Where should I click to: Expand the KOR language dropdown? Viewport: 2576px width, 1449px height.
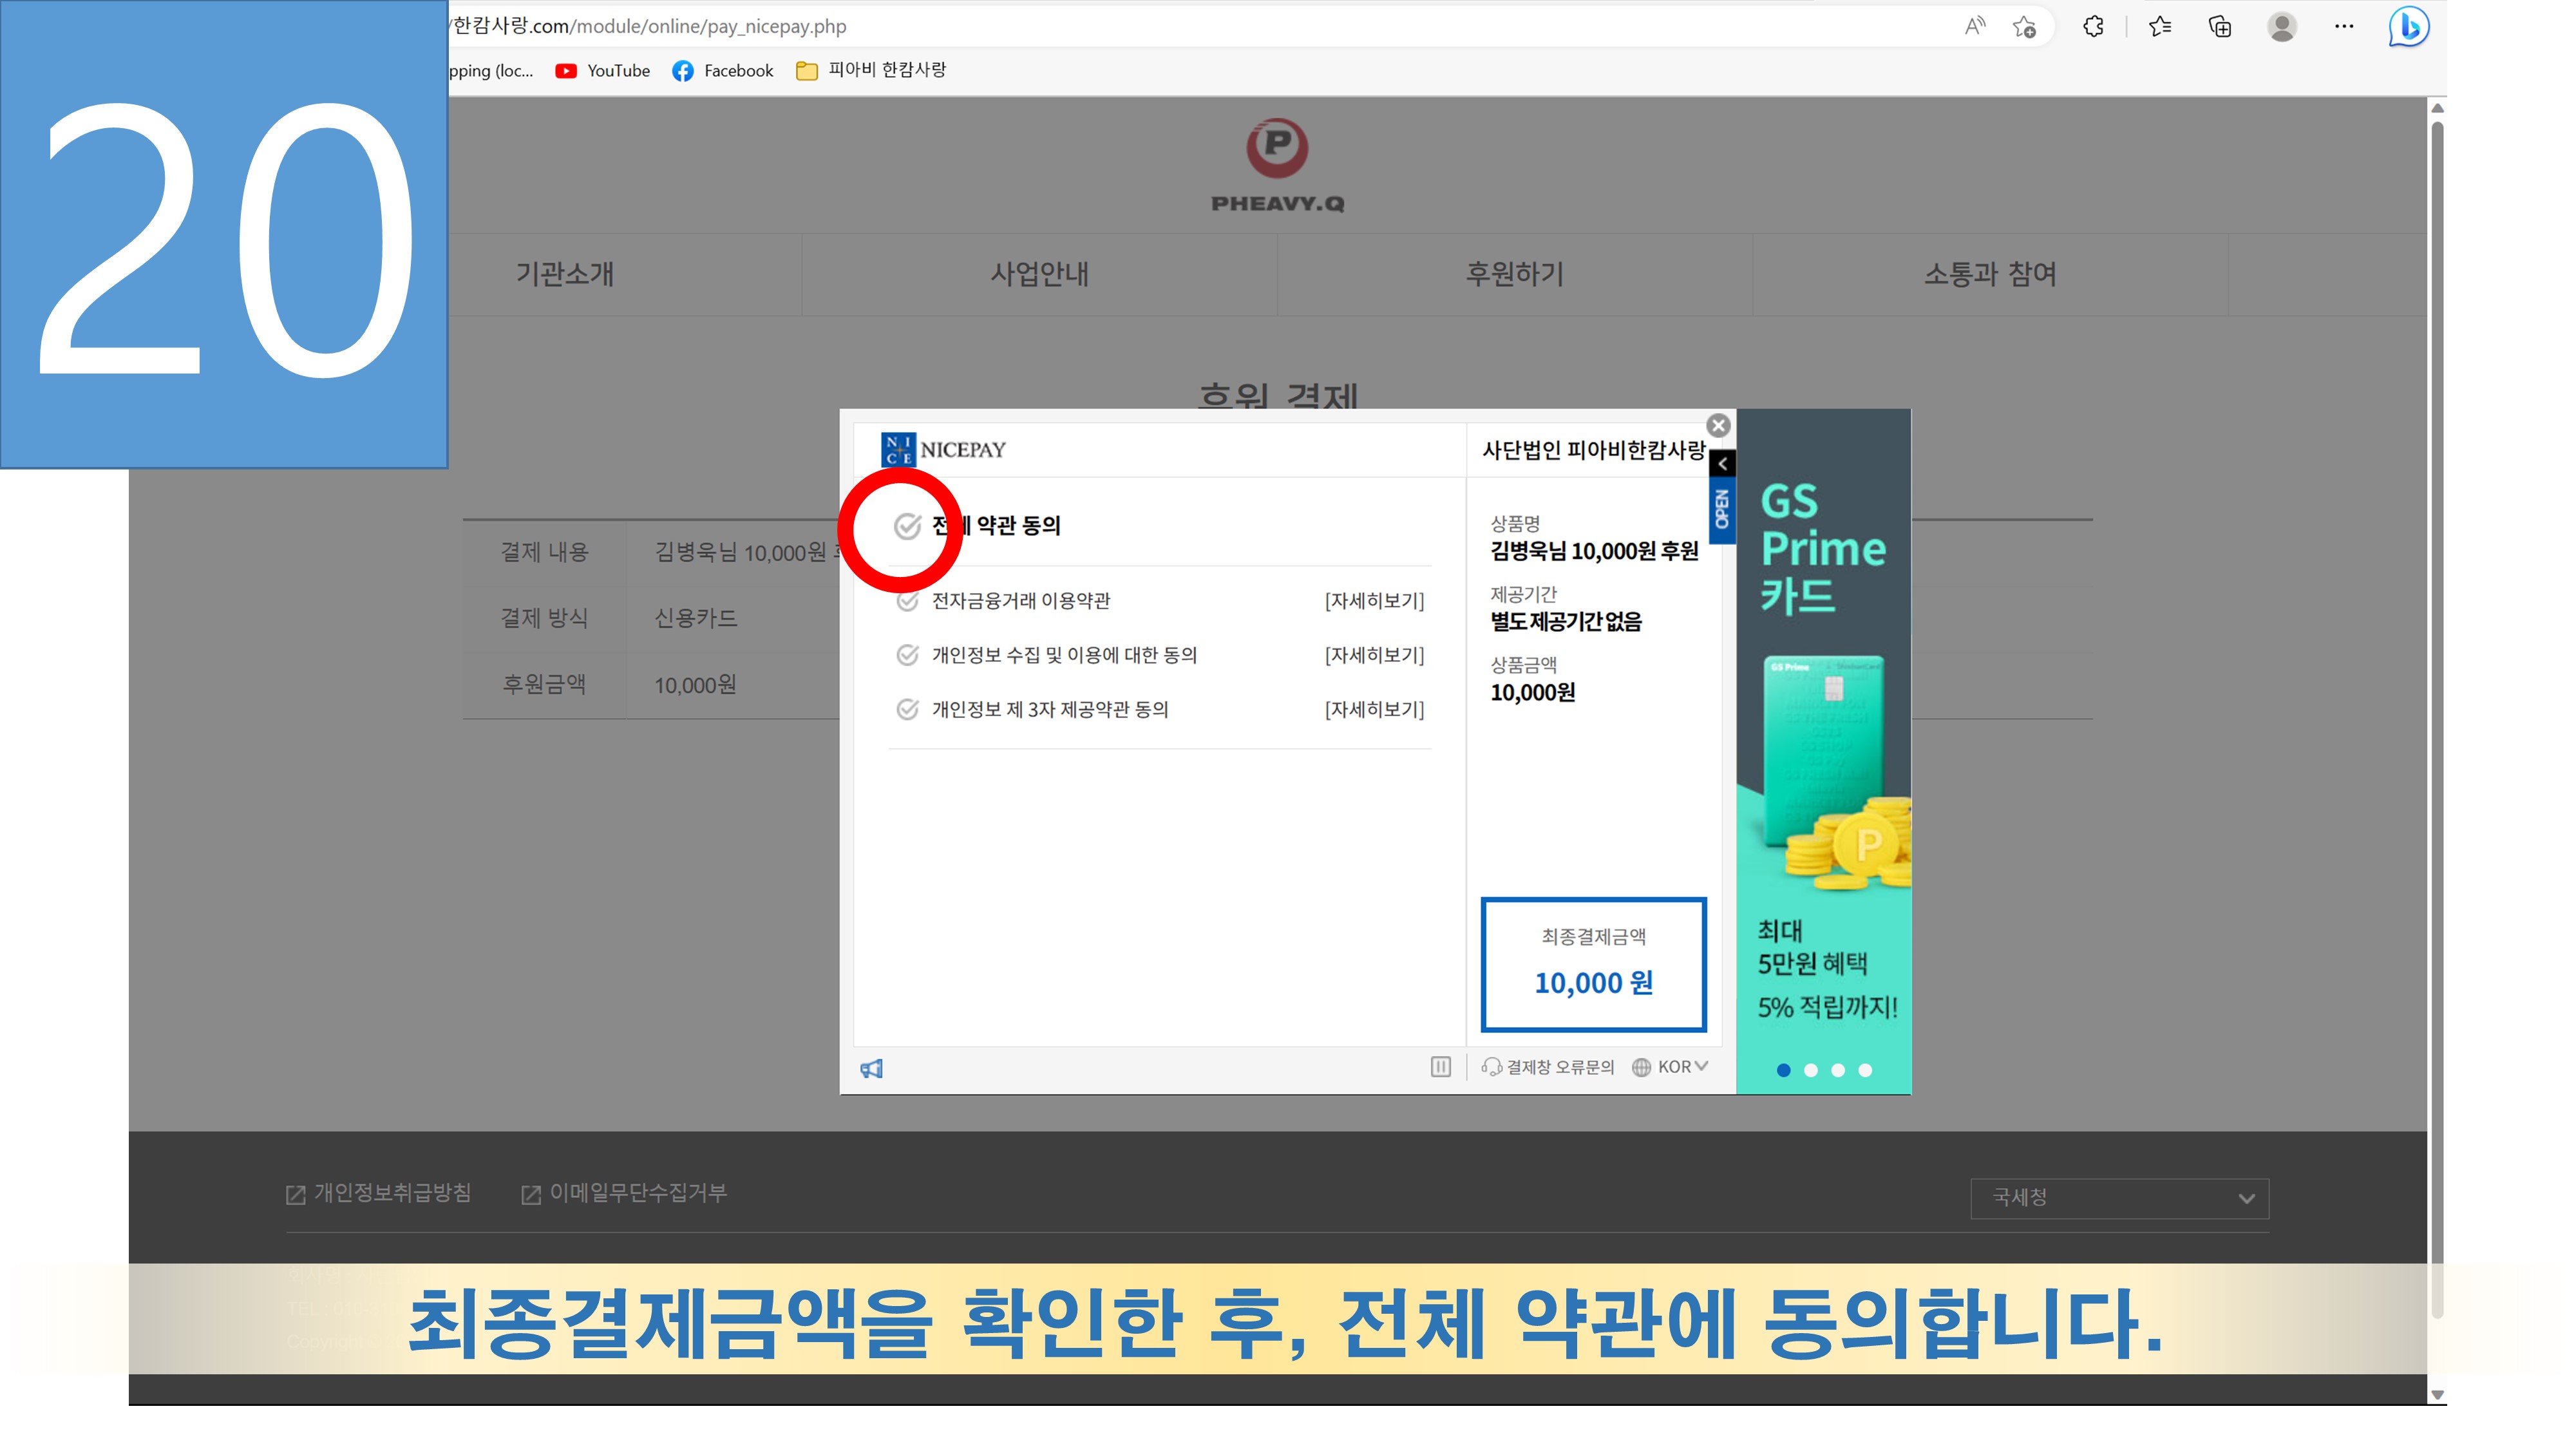1672,1067
